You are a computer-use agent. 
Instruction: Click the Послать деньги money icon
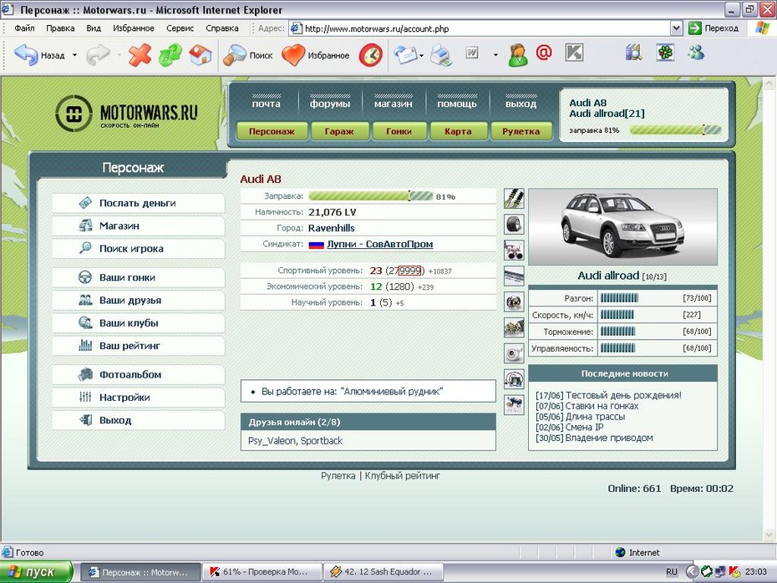click(x=85, y=203)
